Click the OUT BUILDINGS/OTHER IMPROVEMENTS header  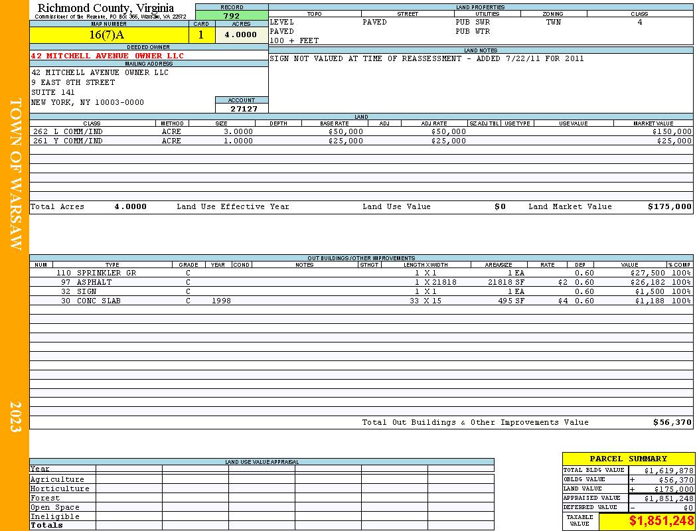361,258
